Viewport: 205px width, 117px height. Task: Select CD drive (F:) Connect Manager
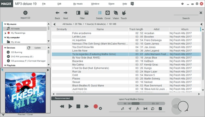point(28,61)
